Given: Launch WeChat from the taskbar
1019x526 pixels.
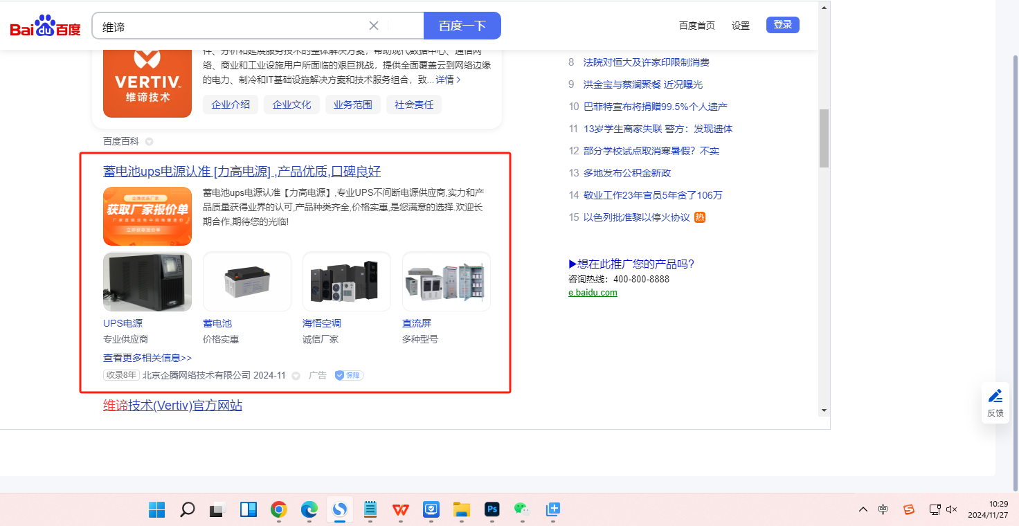Looking at the screenshot, I should click(x=521, y=510).
